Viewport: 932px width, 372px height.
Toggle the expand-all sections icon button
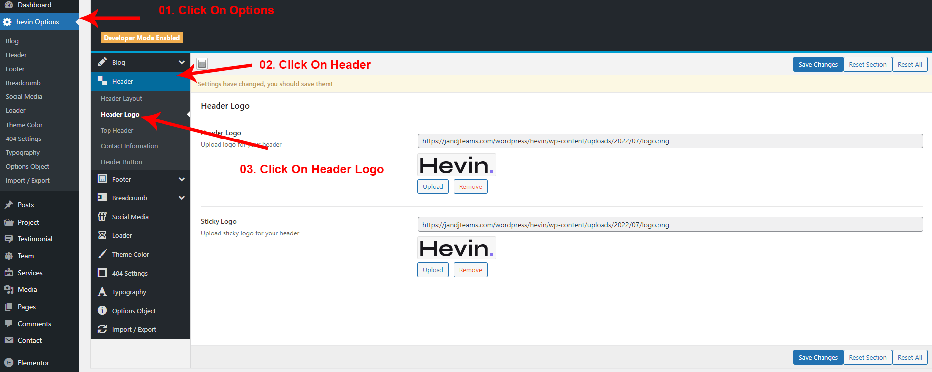click(202, 64)
